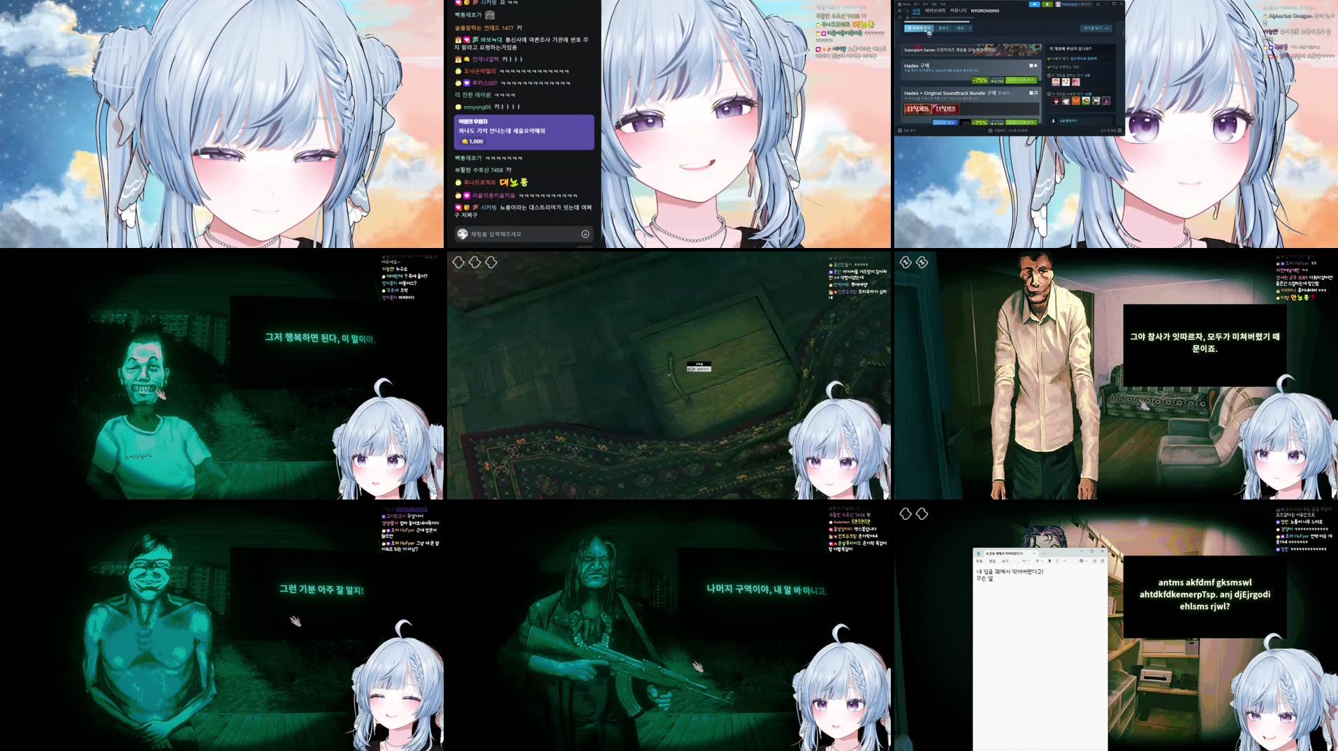
Task: Click the subtitle 그저 행복하면 된다, 이 말이야.
Action: (x=320, y=338)
